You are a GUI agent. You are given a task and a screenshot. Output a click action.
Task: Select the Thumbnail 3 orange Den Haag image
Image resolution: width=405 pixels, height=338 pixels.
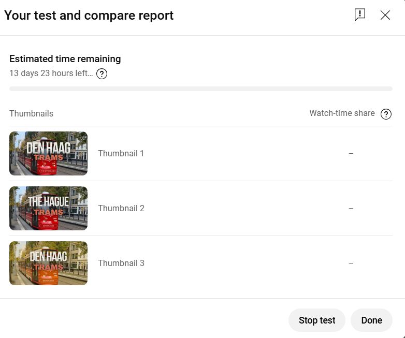[48, 263]
